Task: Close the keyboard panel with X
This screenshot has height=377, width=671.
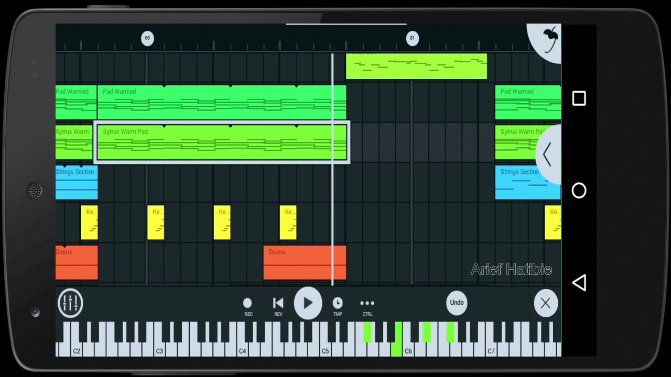Action: tap(545, 303)
